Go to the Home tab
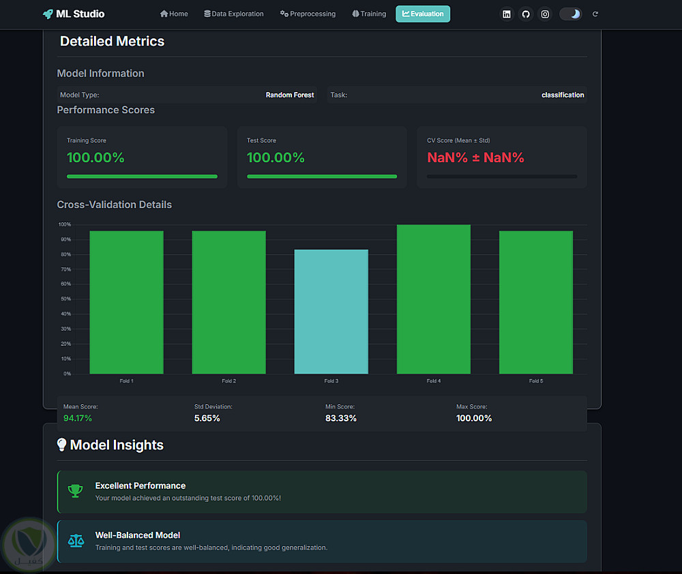 pos(174,14)
